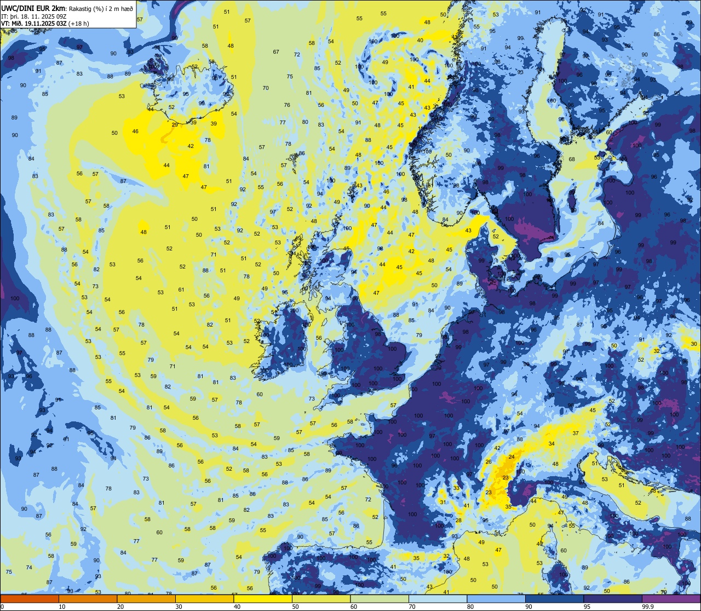Click the 50–60 pale yellow legend segment
The height and width of the screenshot is (611, 701).
[321, 599]
